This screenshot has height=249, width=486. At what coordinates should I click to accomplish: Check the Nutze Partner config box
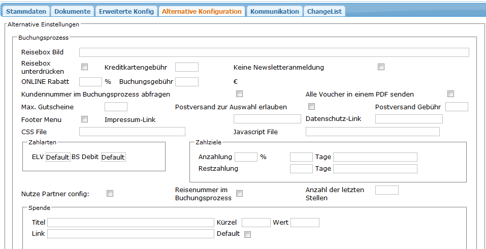pyautogui.click(x=110, y=193)
